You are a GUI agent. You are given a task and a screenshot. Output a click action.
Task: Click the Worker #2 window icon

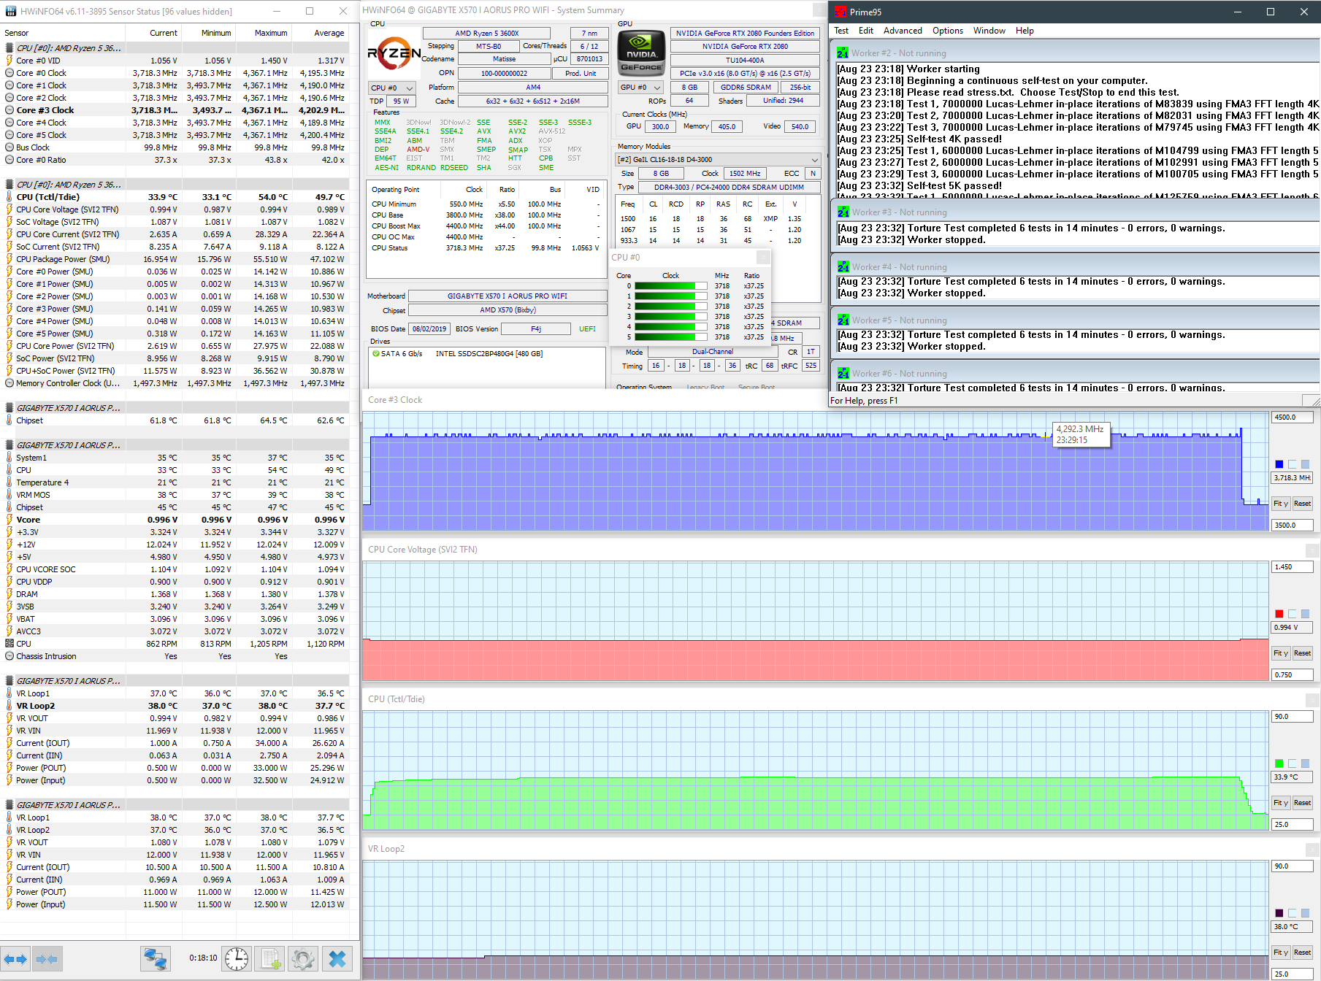(x=843, y=53)
